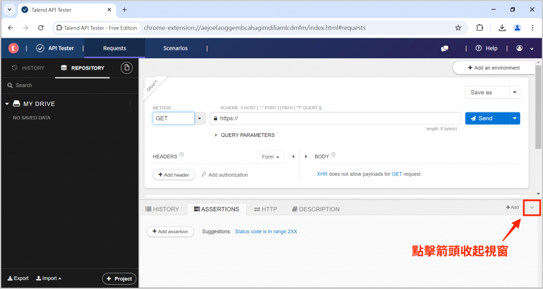Screen dimensions: 543x289
Task: Open the user account menu
Action: pos(524,48)
